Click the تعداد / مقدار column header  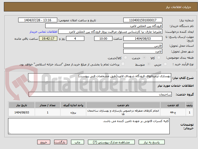click(48, 105)
